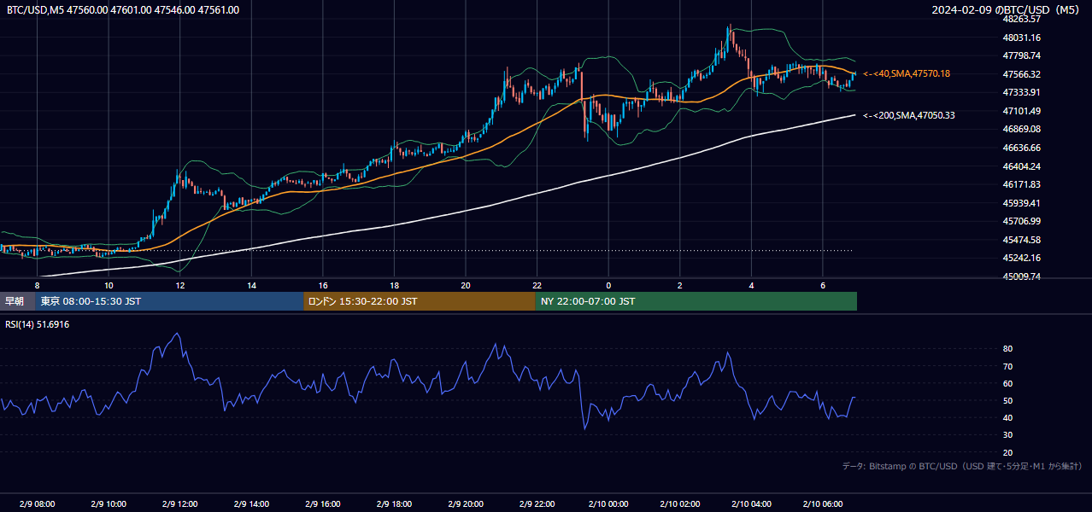This screenshot has height=512, width=1092.
Task: Click price axis value 48031.16
Action: click(x=1021, y=38)
